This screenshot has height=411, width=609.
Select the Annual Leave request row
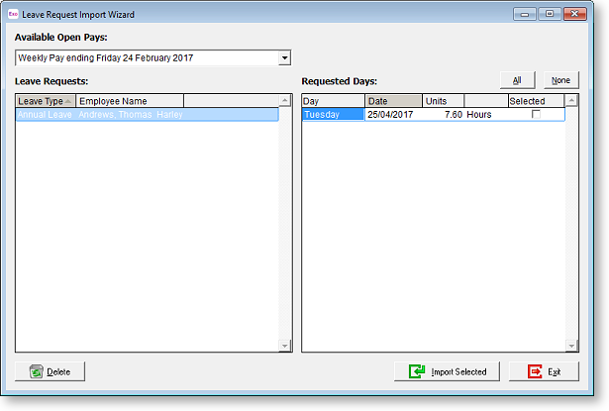147,115
